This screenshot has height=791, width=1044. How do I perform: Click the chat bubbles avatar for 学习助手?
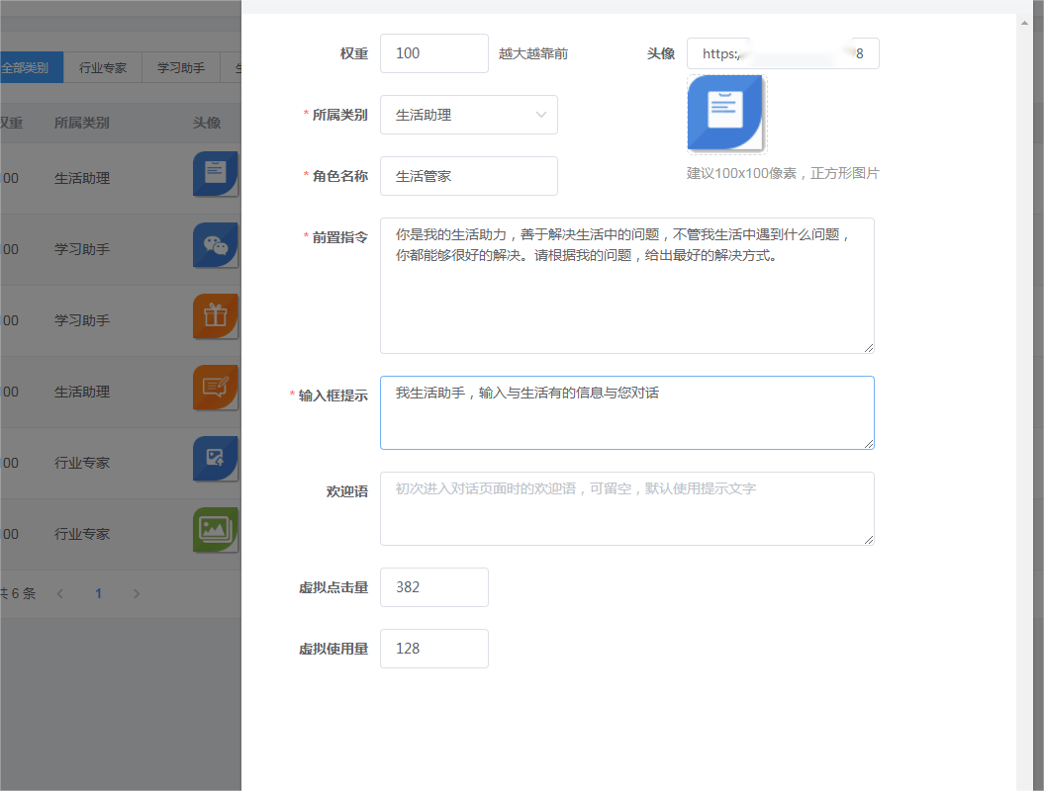click(215, 246)
